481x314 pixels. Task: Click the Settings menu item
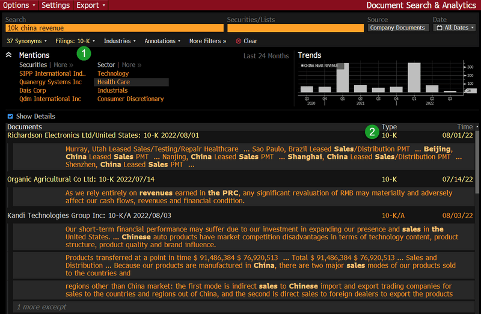point(55,5)
